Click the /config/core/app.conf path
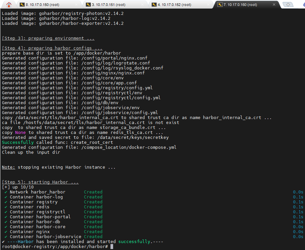This screenshot has height=250, width=305. pos(109,83)
